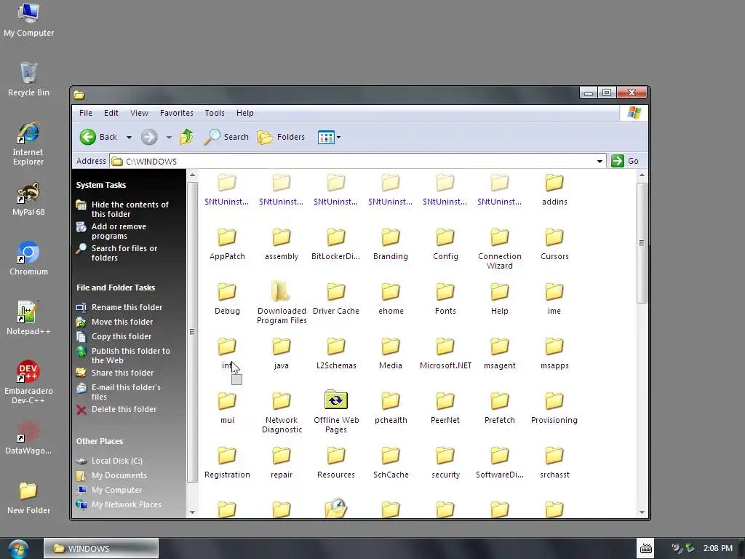
Task: Open the Help menu
Action: [x=244, y=113]
